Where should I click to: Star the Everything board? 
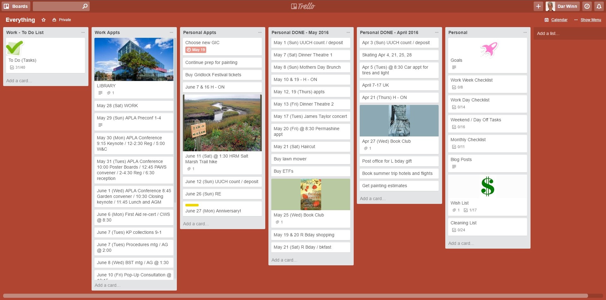click(x=44, y=20)
